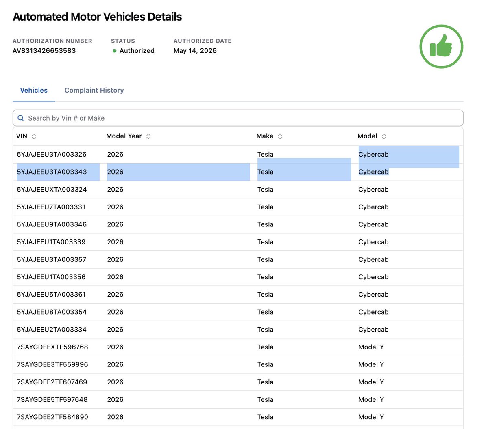The image size is (488, 429).
Task: Click 2026 in row 5YJAJEEU3TA003357
Action: (x=115, y=259)
